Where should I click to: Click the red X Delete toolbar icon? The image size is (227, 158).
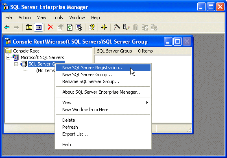[x=50, y=27]
